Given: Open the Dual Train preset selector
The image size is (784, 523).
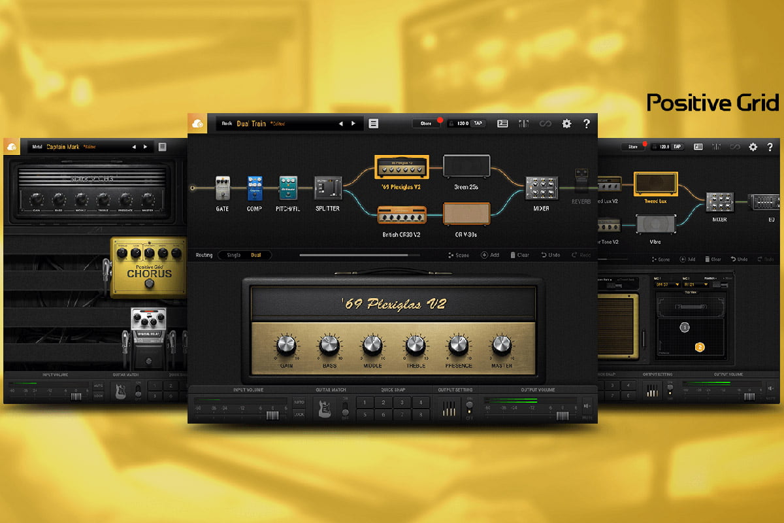Looking at the screenshot, I should pyautogui.click(x=291, y=123).
